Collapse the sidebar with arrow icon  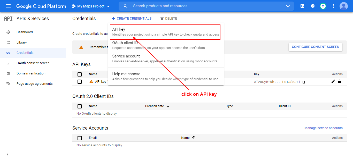click(8, 155)
